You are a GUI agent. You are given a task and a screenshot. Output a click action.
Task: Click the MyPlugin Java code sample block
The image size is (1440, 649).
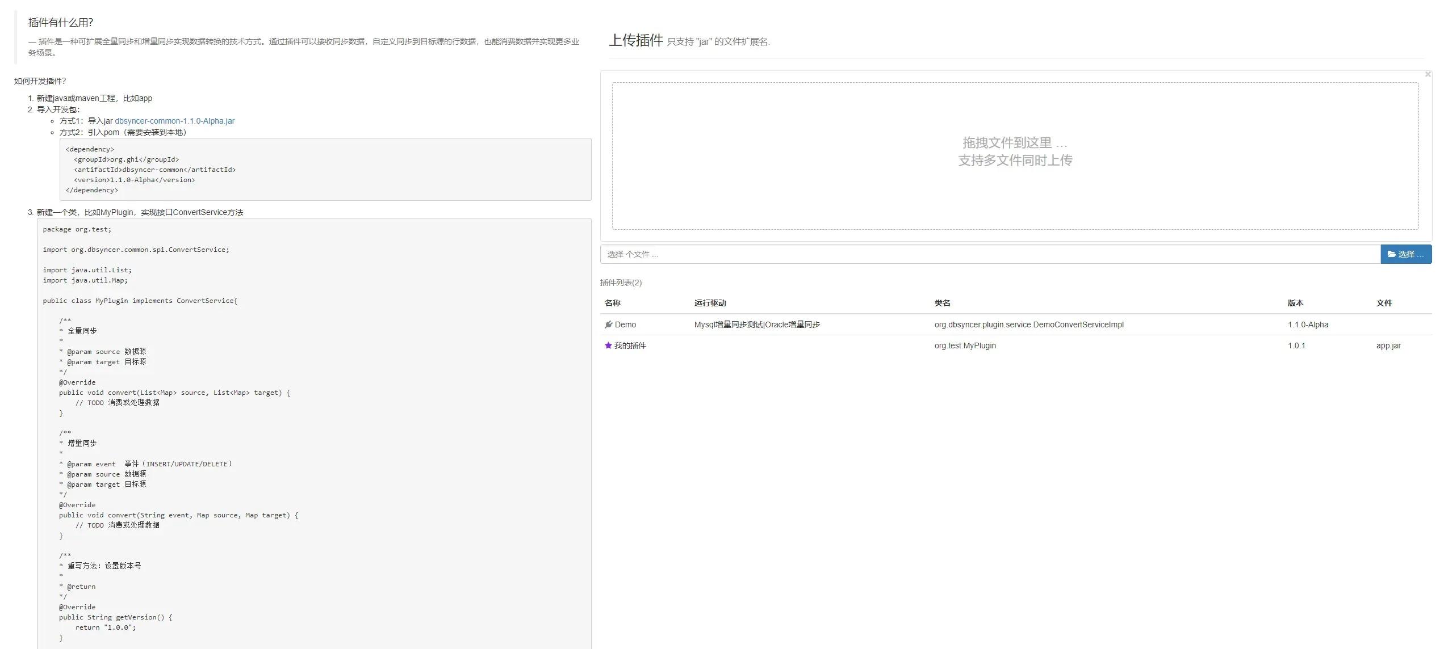313,431
